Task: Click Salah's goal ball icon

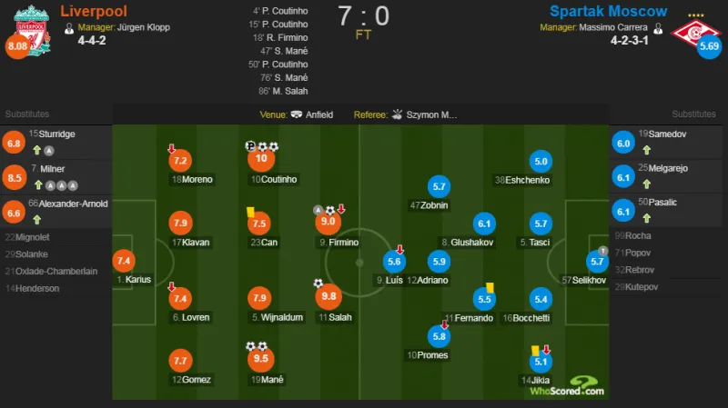Action: [318, 283]
